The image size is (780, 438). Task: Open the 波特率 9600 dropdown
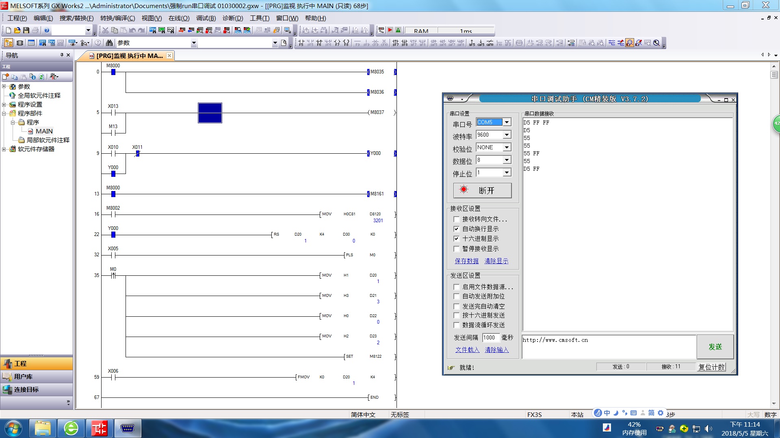[507, 135]
